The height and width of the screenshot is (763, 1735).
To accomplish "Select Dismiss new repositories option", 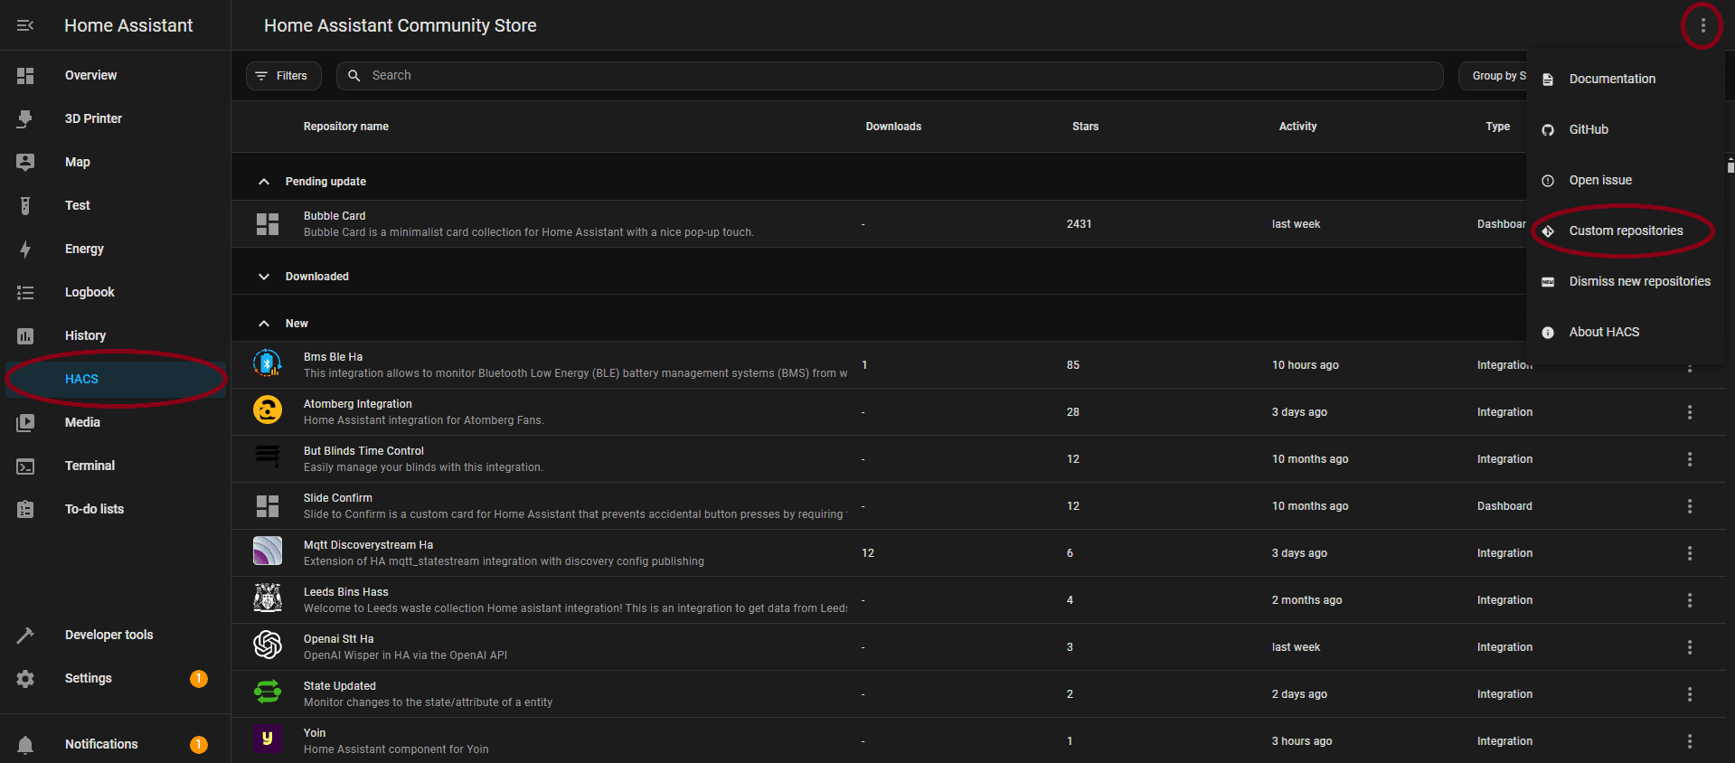I will 1638,282.
